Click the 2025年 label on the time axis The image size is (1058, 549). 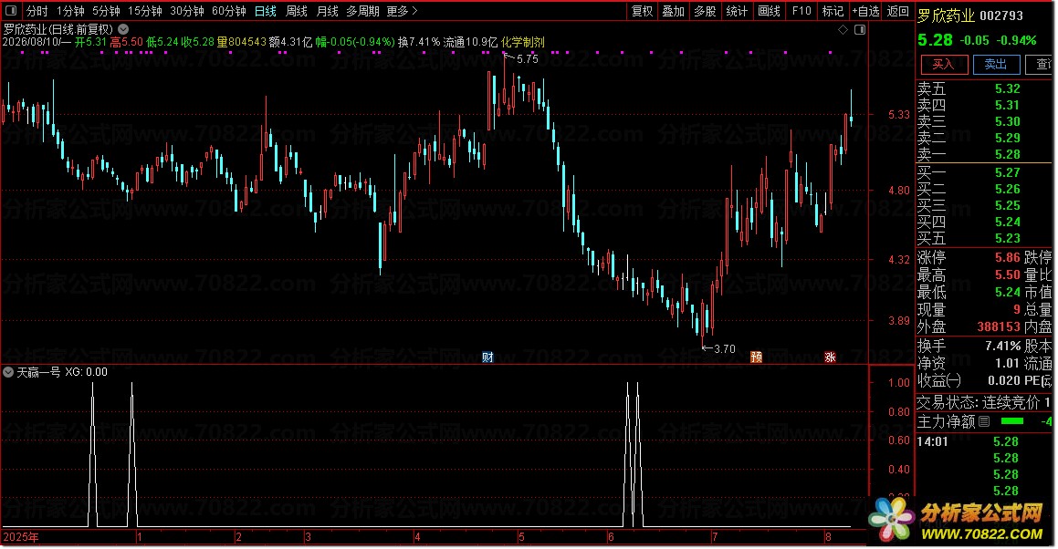click(x=21, y=537)
